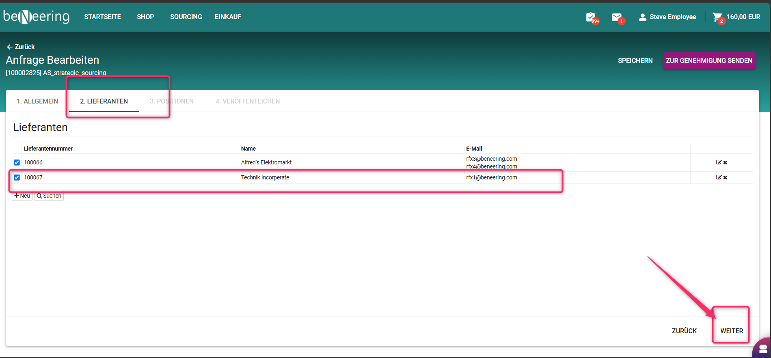Click the rfx3@beneering.com email
The height and width of the screenshot is (358, 771).
[x=492, y=159]
